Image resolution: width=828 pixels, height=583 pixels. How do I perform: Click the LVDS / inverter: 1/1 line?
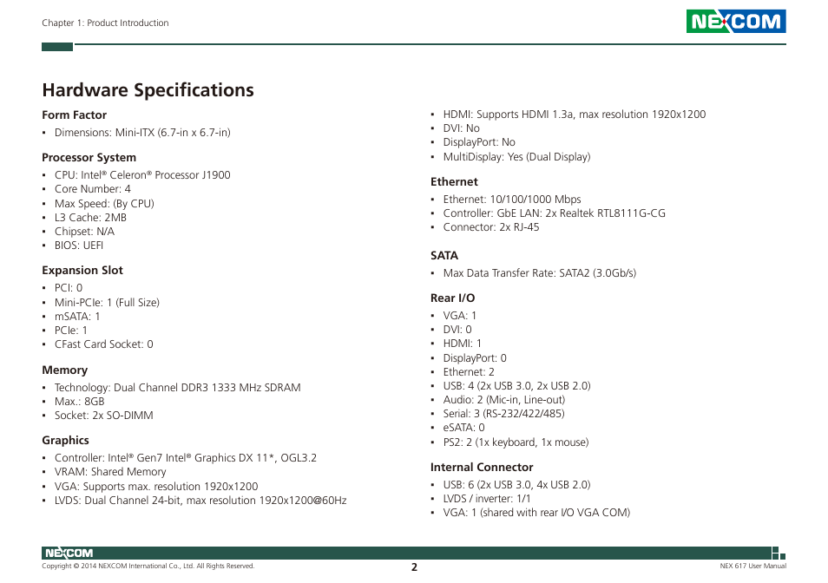coord(487,499)
